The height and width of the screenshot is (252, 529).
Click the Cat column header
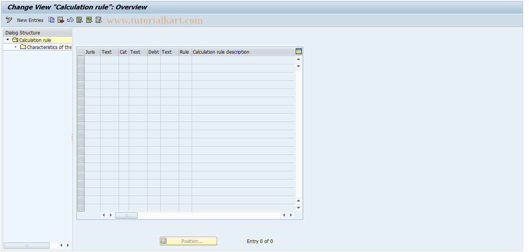click(124, 52)
